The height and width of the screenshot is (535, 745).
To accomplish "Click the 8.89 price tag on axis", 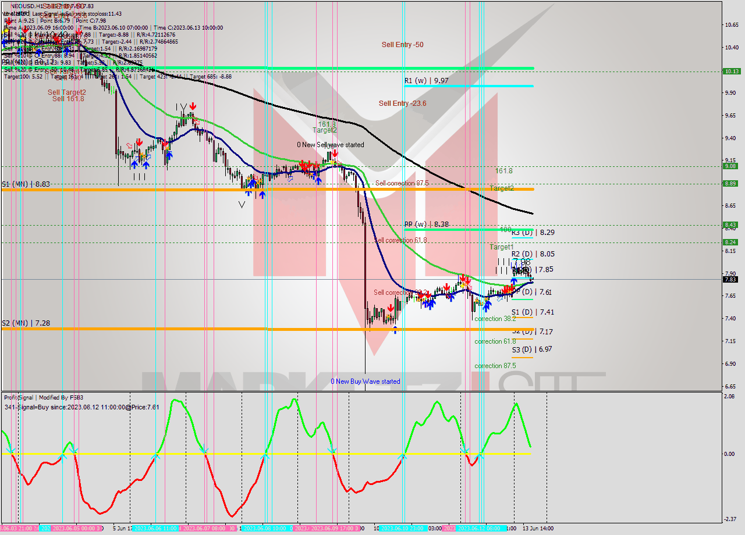I will coord(731,183).
